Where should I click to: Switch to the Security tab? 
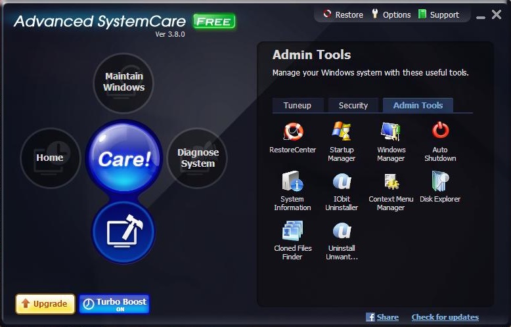click(x=353, y=105)
